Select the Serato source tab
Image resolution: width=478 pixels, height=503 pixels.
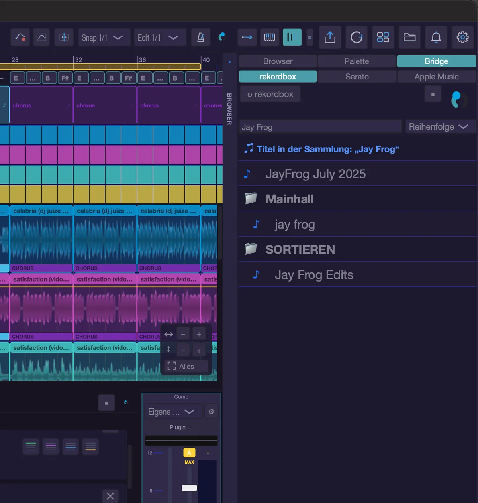click(357, 77)
